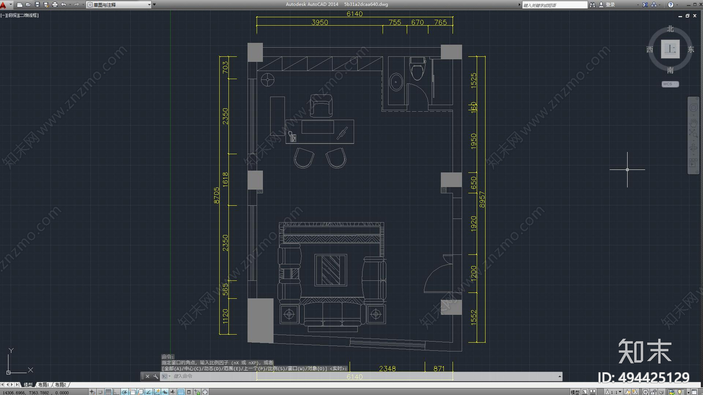Click the 上 face of the ViewCube
The width and height of the screenshot is (703, 395).
tap(670, 49)
